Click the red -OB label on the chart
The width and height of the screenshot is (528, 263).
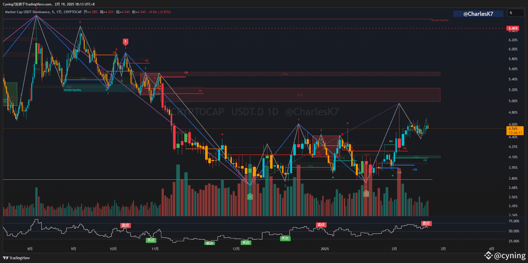(186, 73)
